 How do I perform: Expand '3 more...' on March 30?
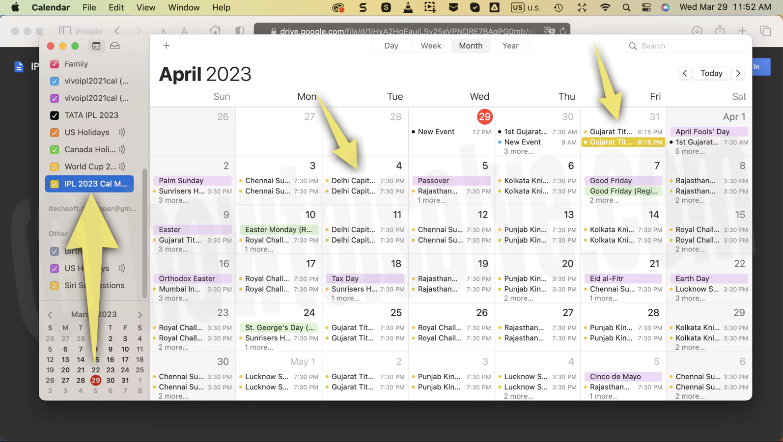click(x=518, y=151)
